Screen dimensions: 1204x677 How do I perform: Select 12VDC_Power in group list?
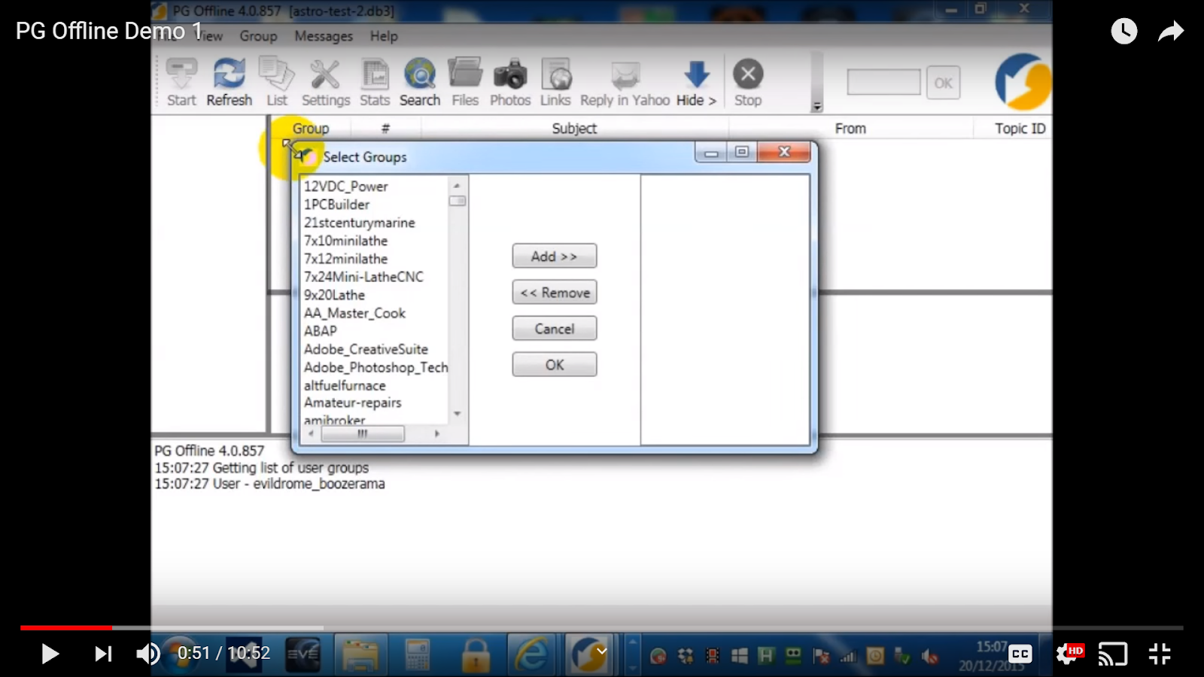pyautogui.click(x=346, y=187)
